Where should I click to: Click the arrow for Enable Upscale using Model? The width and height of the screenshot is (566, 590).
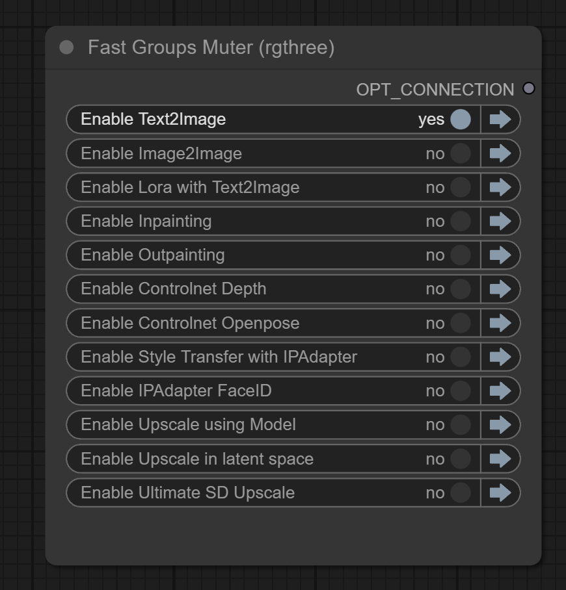500,425
